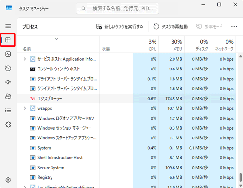Sort by the メモリ column header
The width and height of the screenshot is (243, 188).
tap(172, 45)
